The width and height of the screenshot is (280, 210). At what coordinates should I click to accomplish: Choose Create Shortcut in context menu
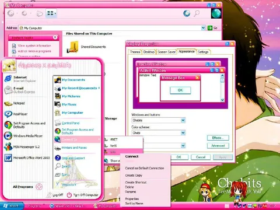pyautogui.click(x=136, y=183)
